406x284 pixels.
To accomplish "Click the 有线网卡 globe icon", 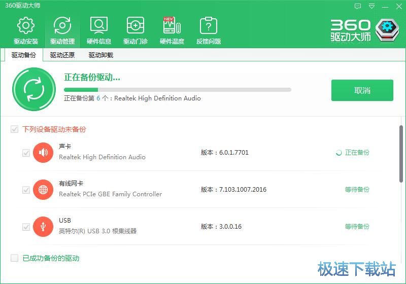I will (x=43, y=190).
